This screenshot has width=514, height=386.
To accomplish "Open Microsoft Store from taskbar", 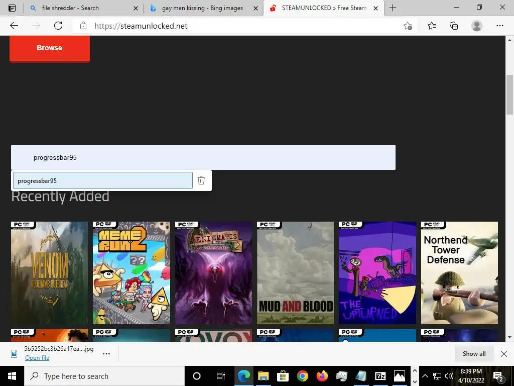I will [283, 376].
